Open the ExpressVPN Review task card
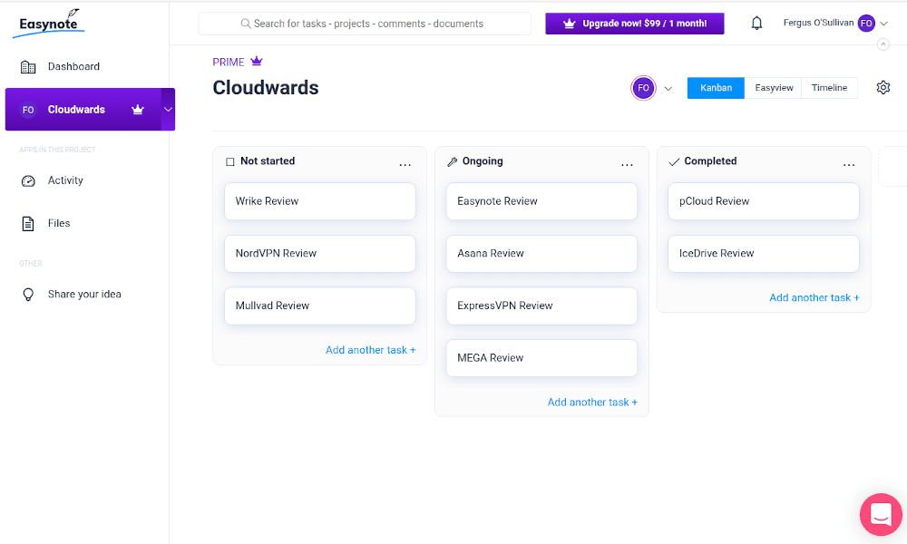This screenshot has height=544, width=907. [541, 306]
